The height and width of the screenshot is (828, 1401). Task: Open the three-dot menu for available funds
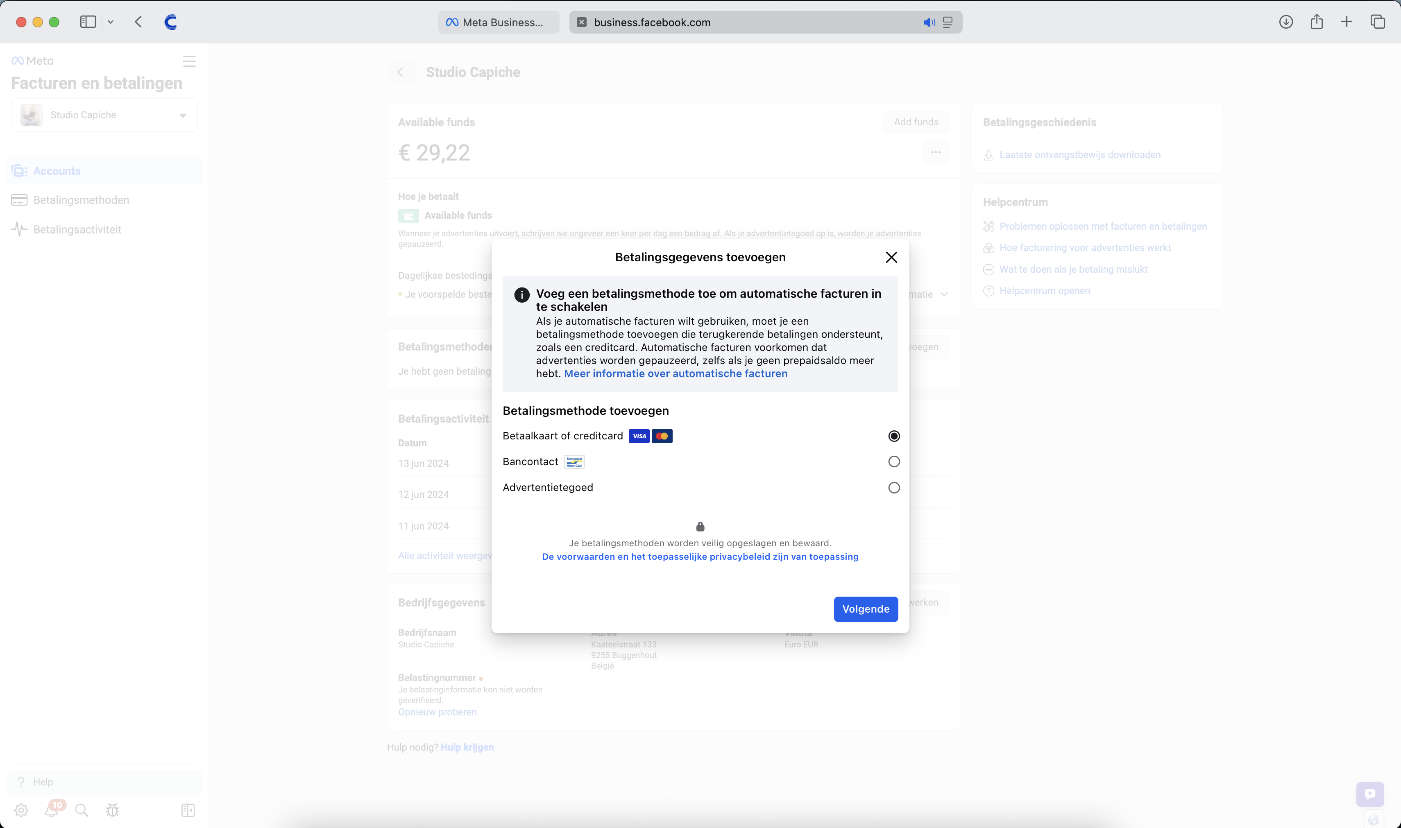(x=936, y=152)
